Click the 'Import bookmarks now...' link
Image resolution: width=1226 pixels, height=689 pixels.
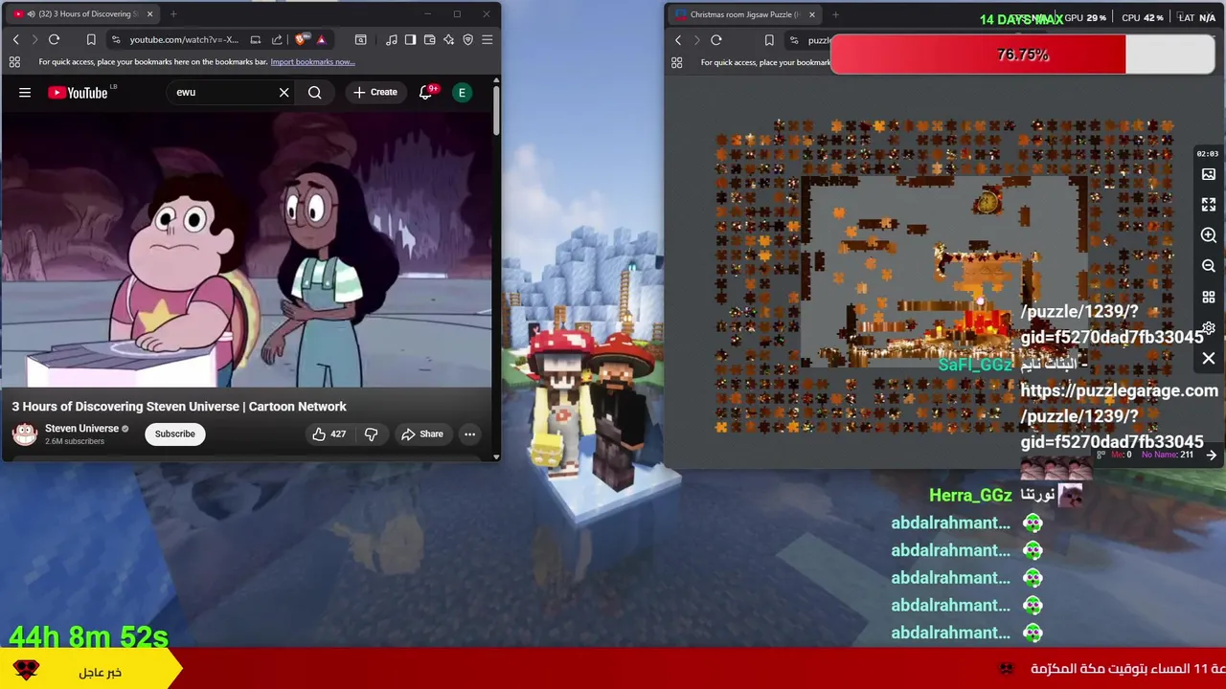(x=312, y=62)
